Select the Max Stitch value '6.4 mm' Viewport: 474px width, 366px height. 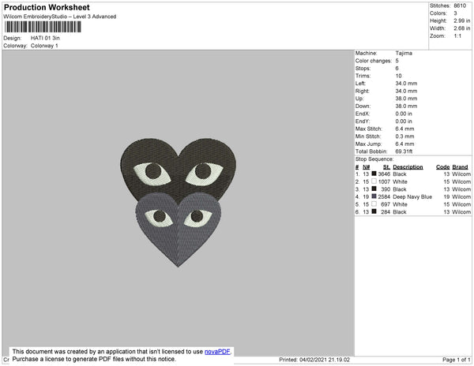(404, 129)
